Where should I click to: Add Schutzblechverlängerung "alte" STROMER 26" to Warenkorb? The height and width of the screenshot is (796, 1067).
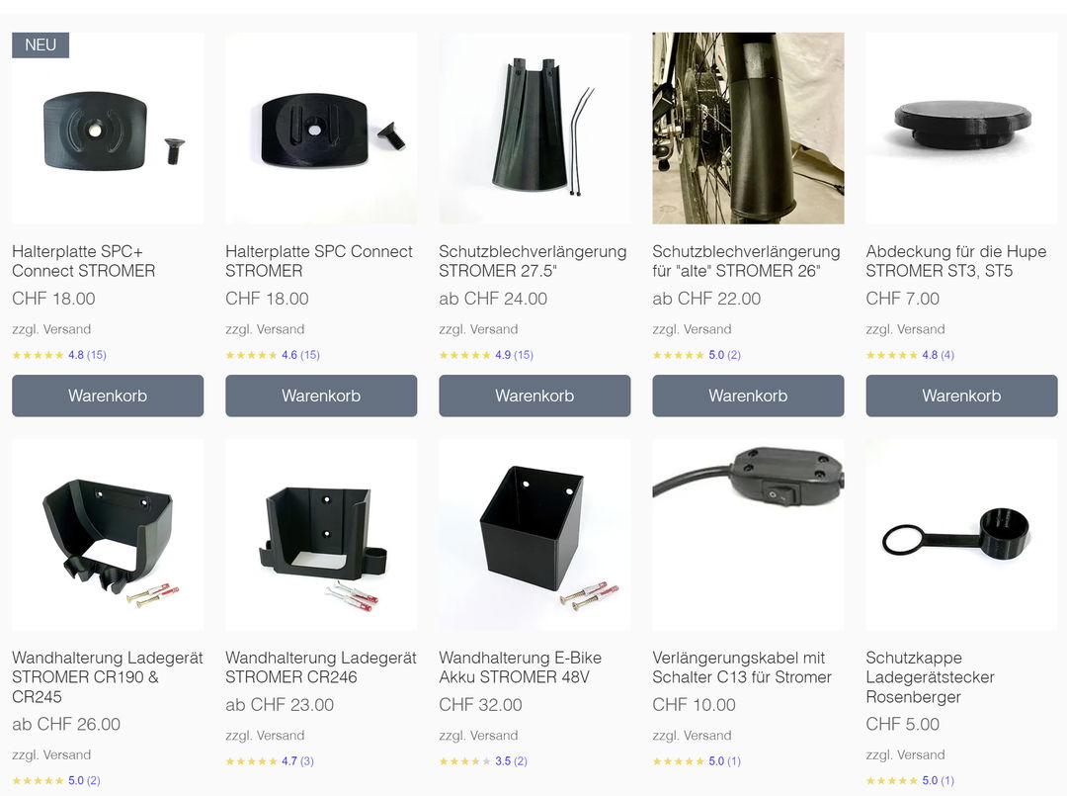[x=748, y=396]
